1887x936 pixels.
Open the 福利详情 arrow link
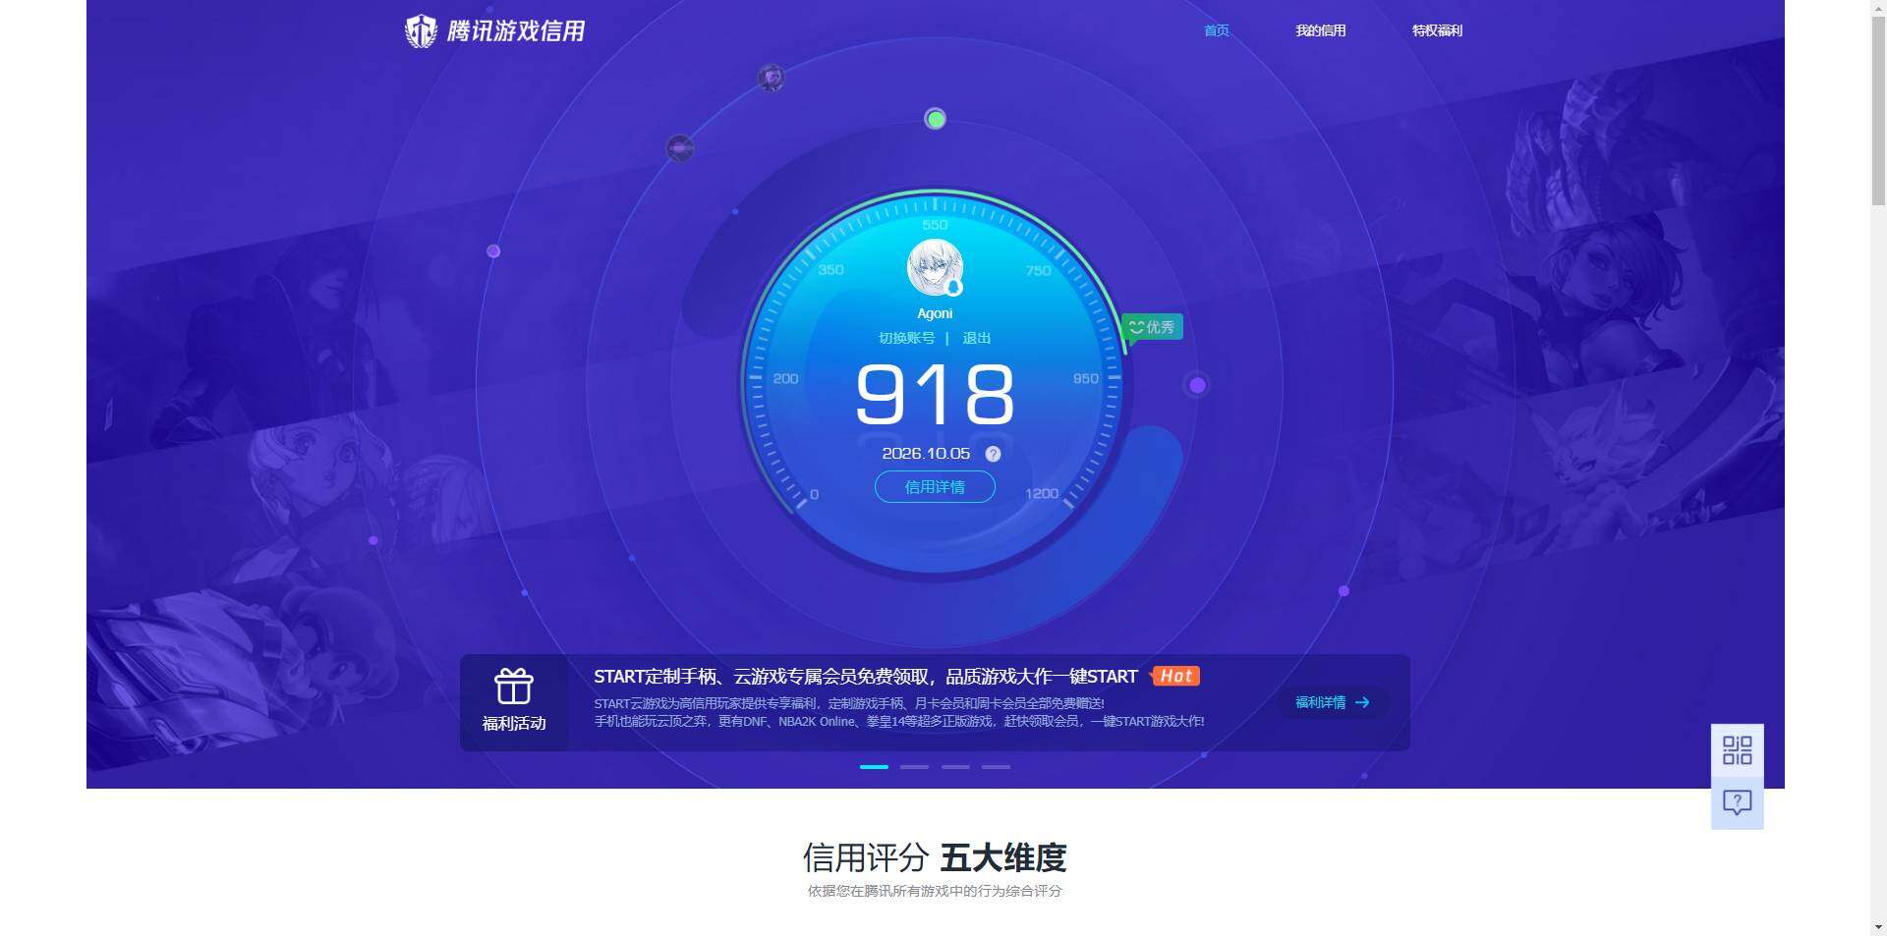(1332, 702)
